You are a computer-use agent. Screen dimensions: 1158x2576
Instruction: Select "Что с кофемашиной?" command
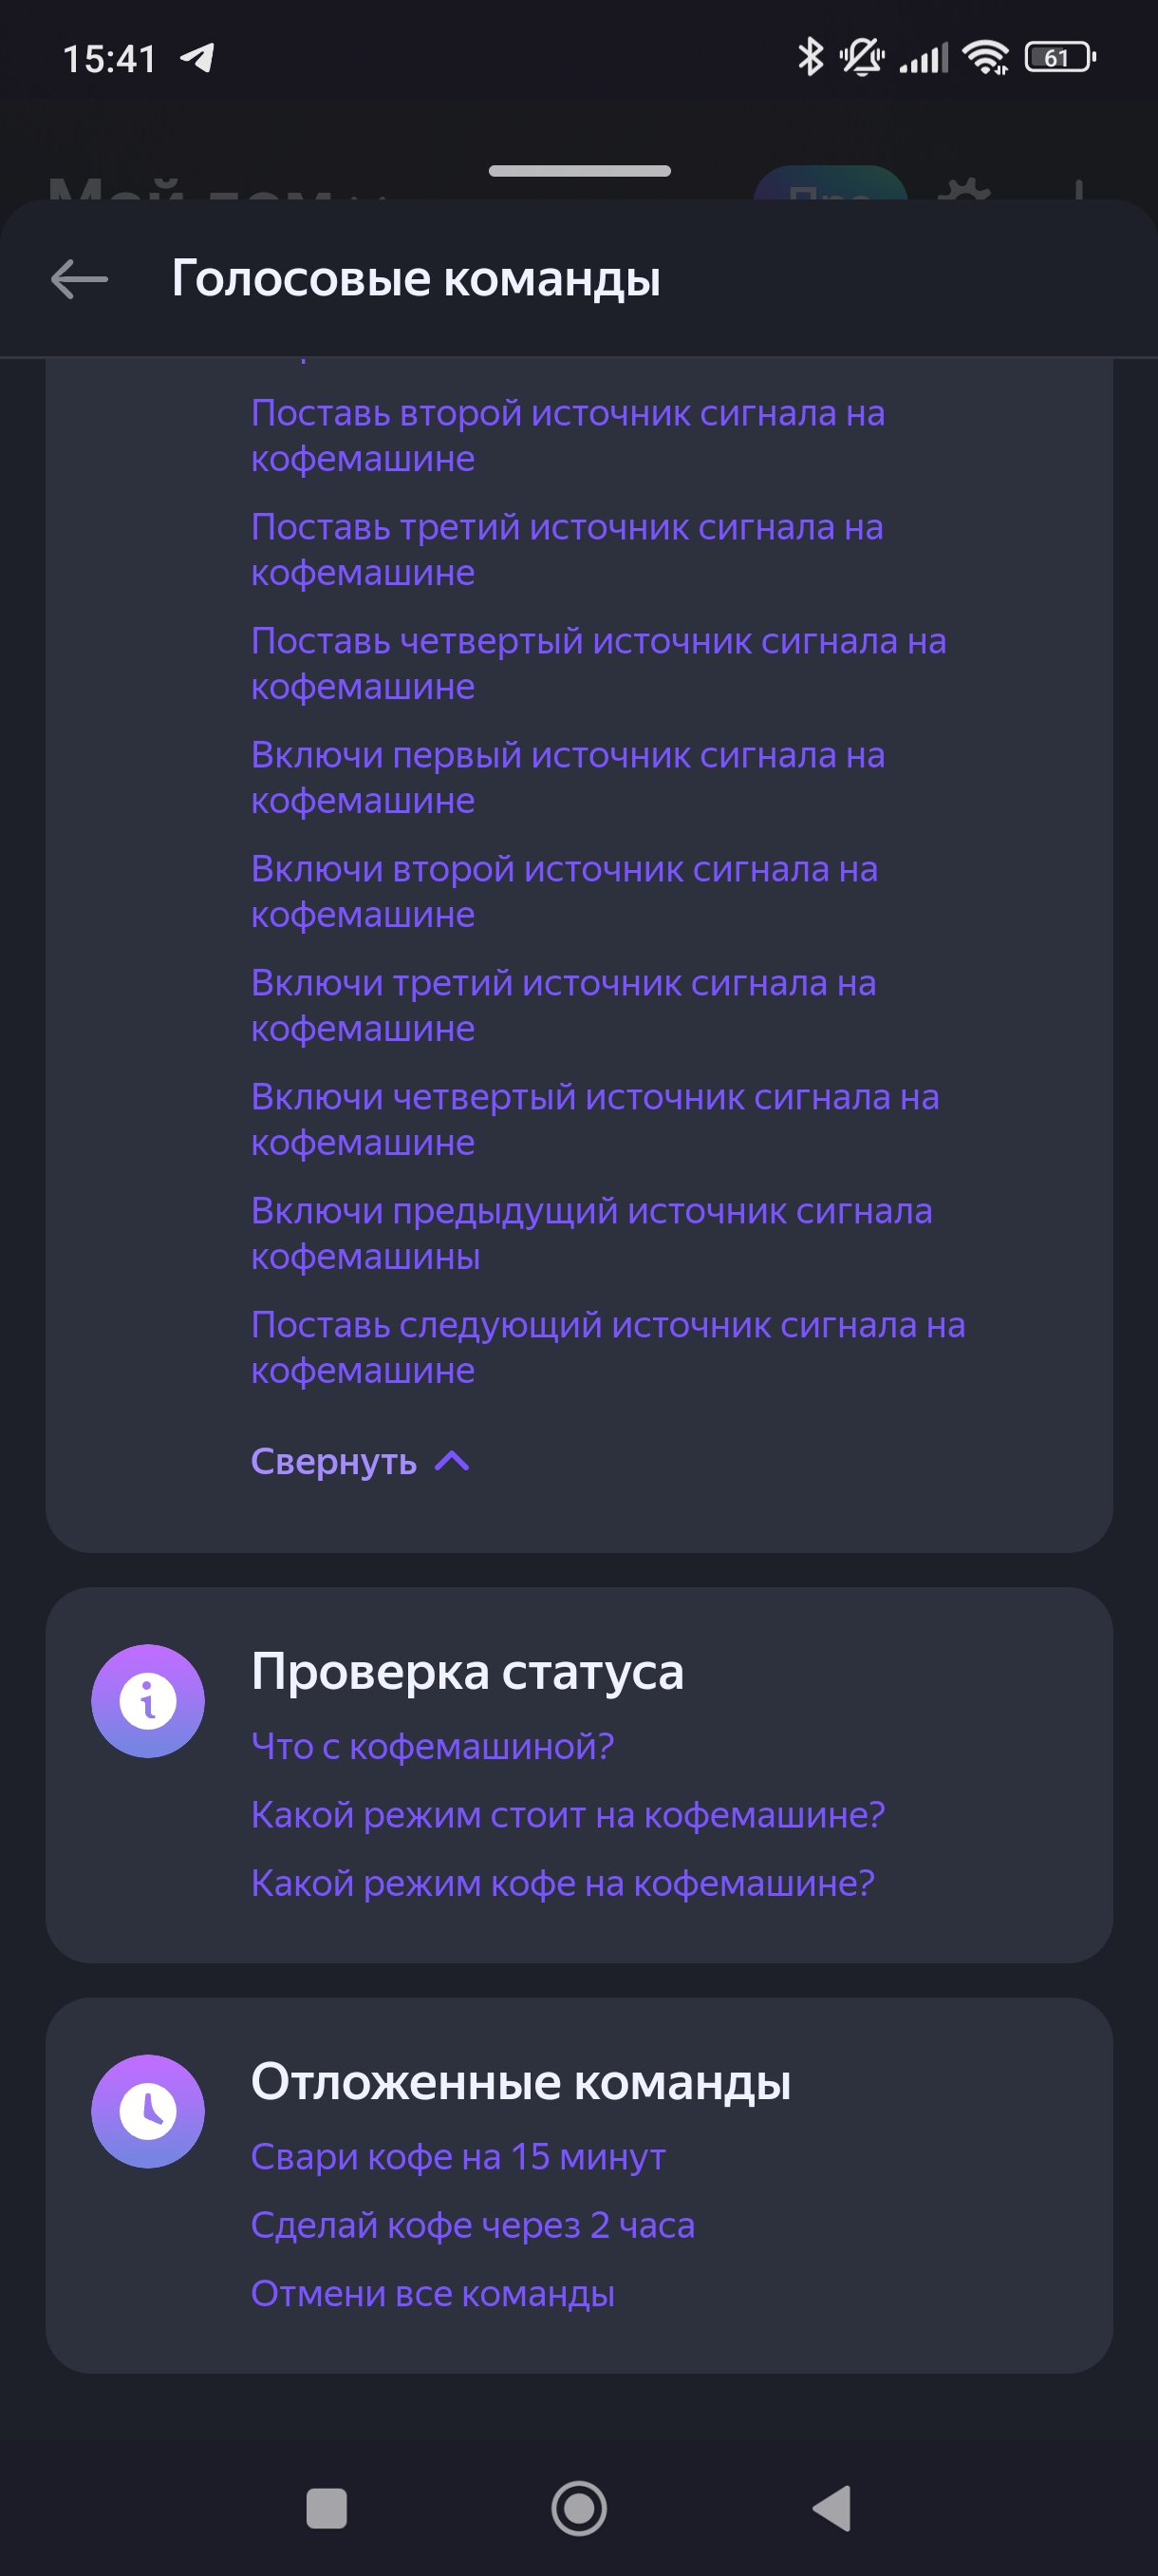432,1746
